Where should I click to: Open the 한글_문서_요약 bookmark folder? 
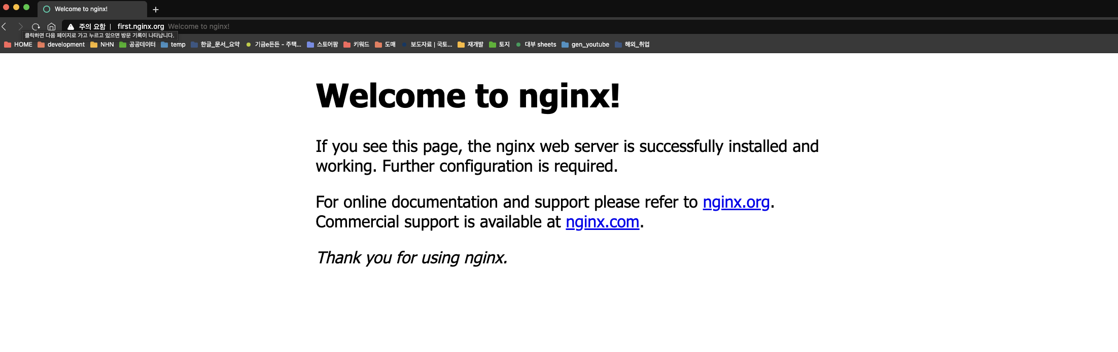coord(215,45)
